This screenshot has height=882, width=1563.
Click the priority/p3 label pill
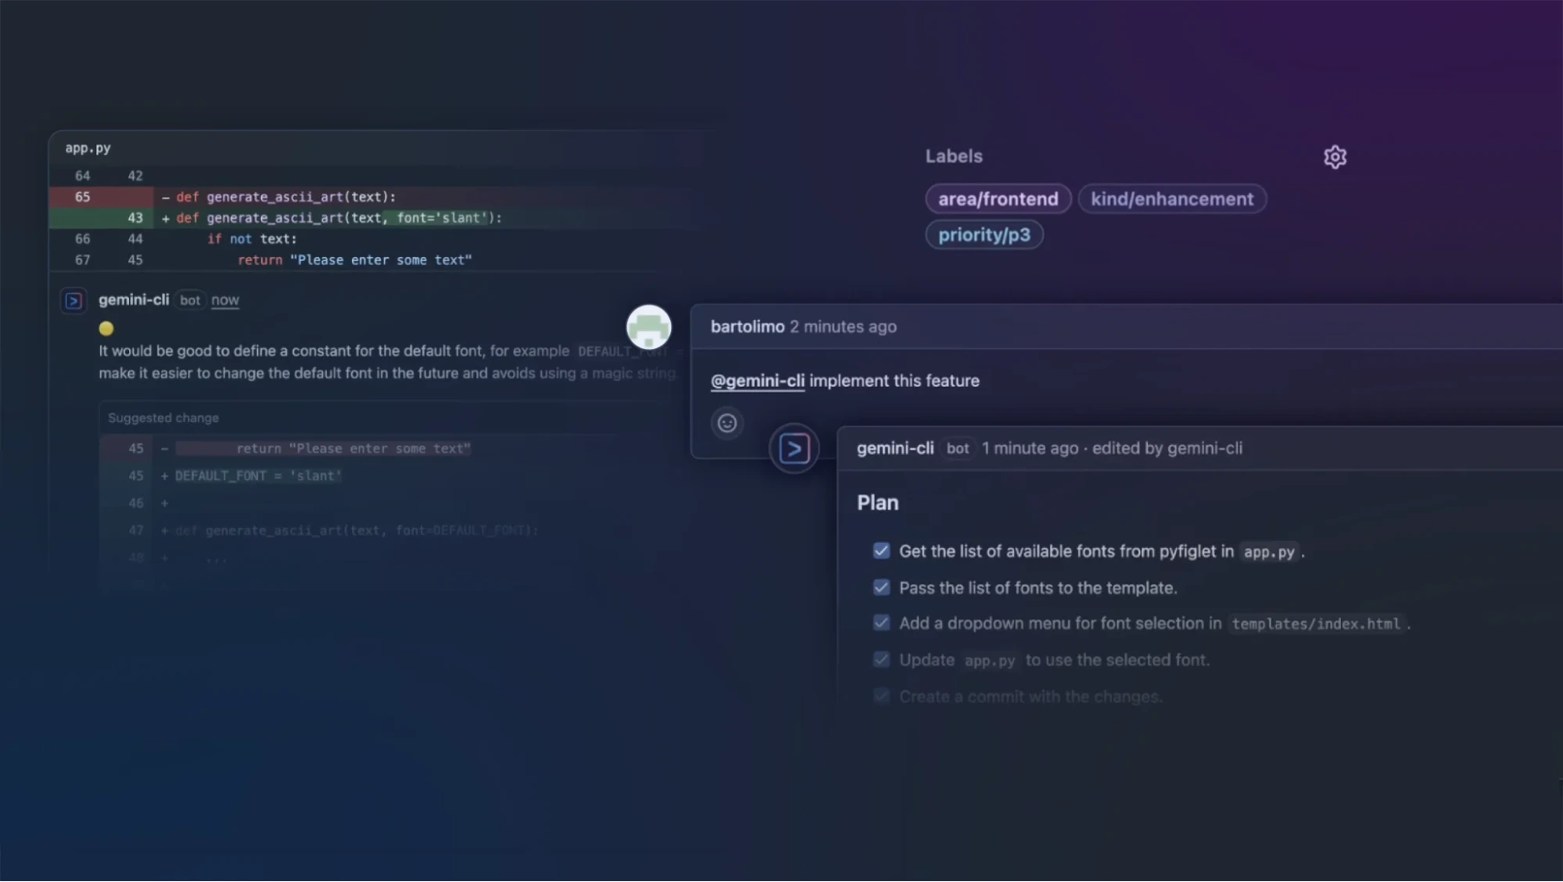[x=984, y=235]
